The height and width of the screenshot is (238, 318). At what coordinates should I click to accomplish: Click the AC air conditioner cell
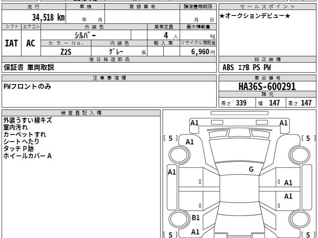(31, 43)
